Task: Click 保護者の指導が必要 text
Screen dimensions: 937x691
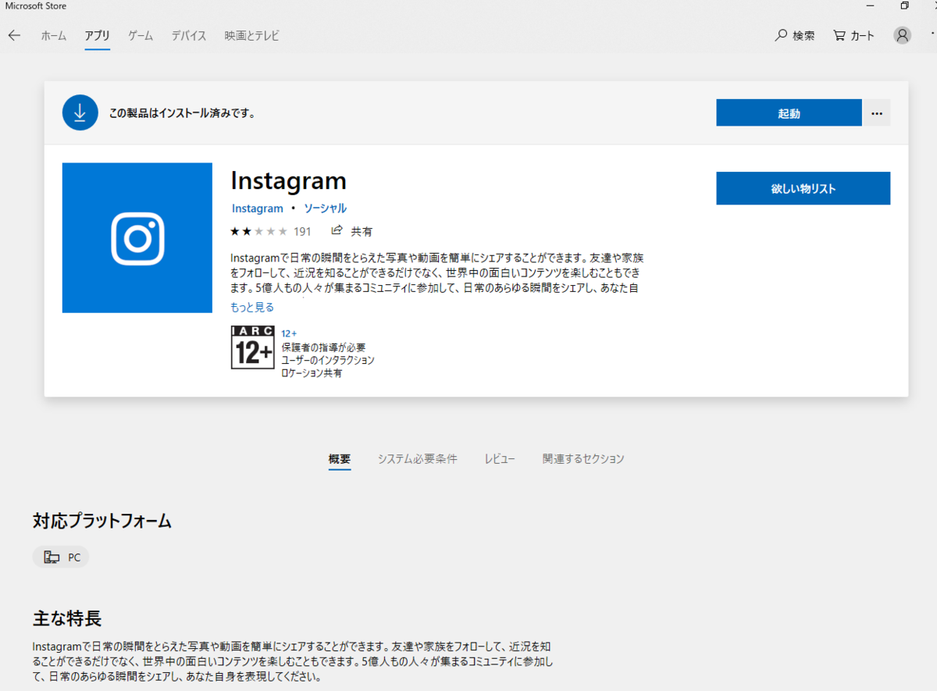Action: pos(323,347)
